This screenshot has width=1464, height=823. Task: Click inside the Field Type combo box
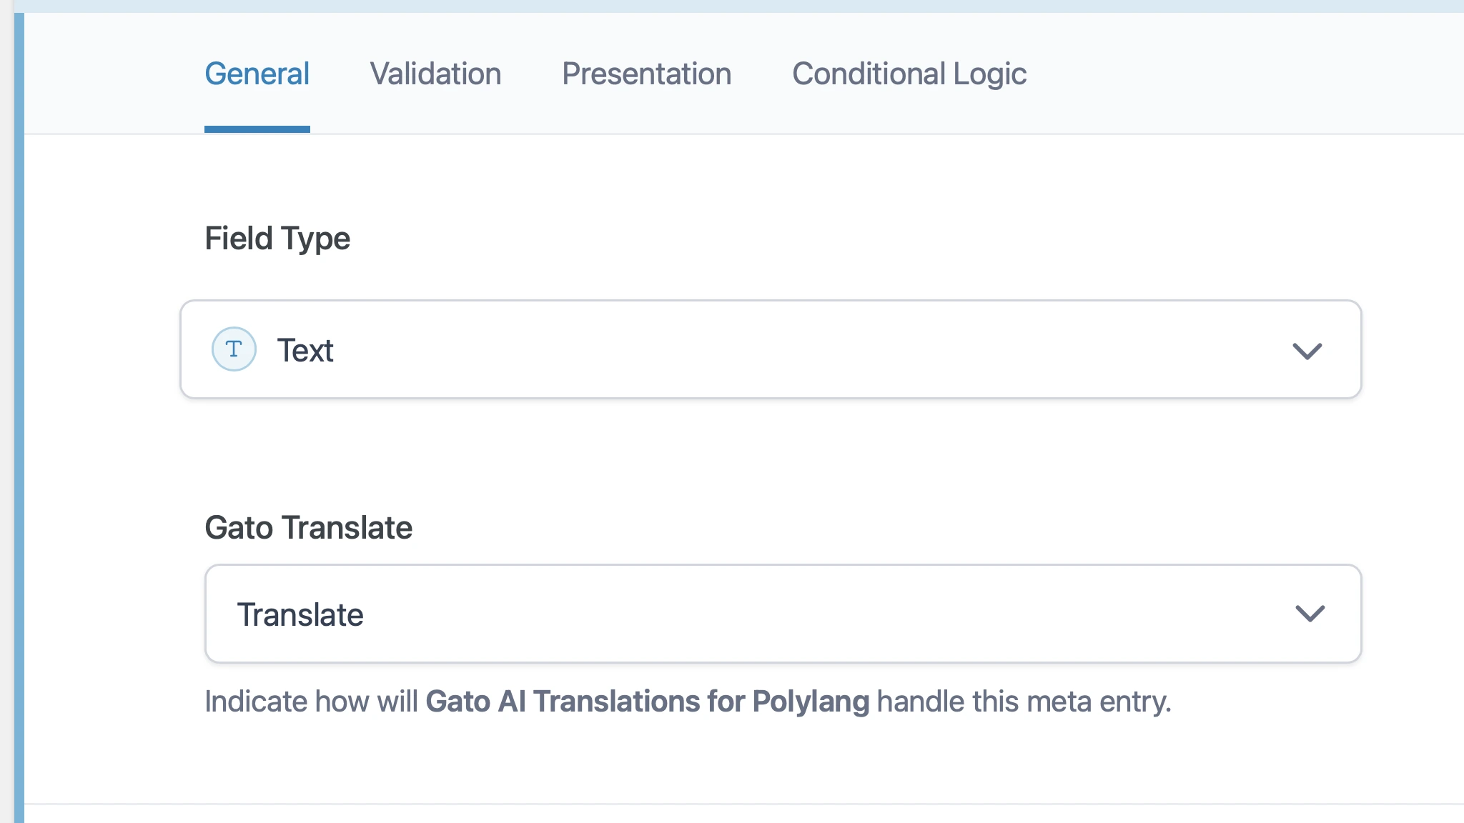pyautogui.click(x=715, y=350)
